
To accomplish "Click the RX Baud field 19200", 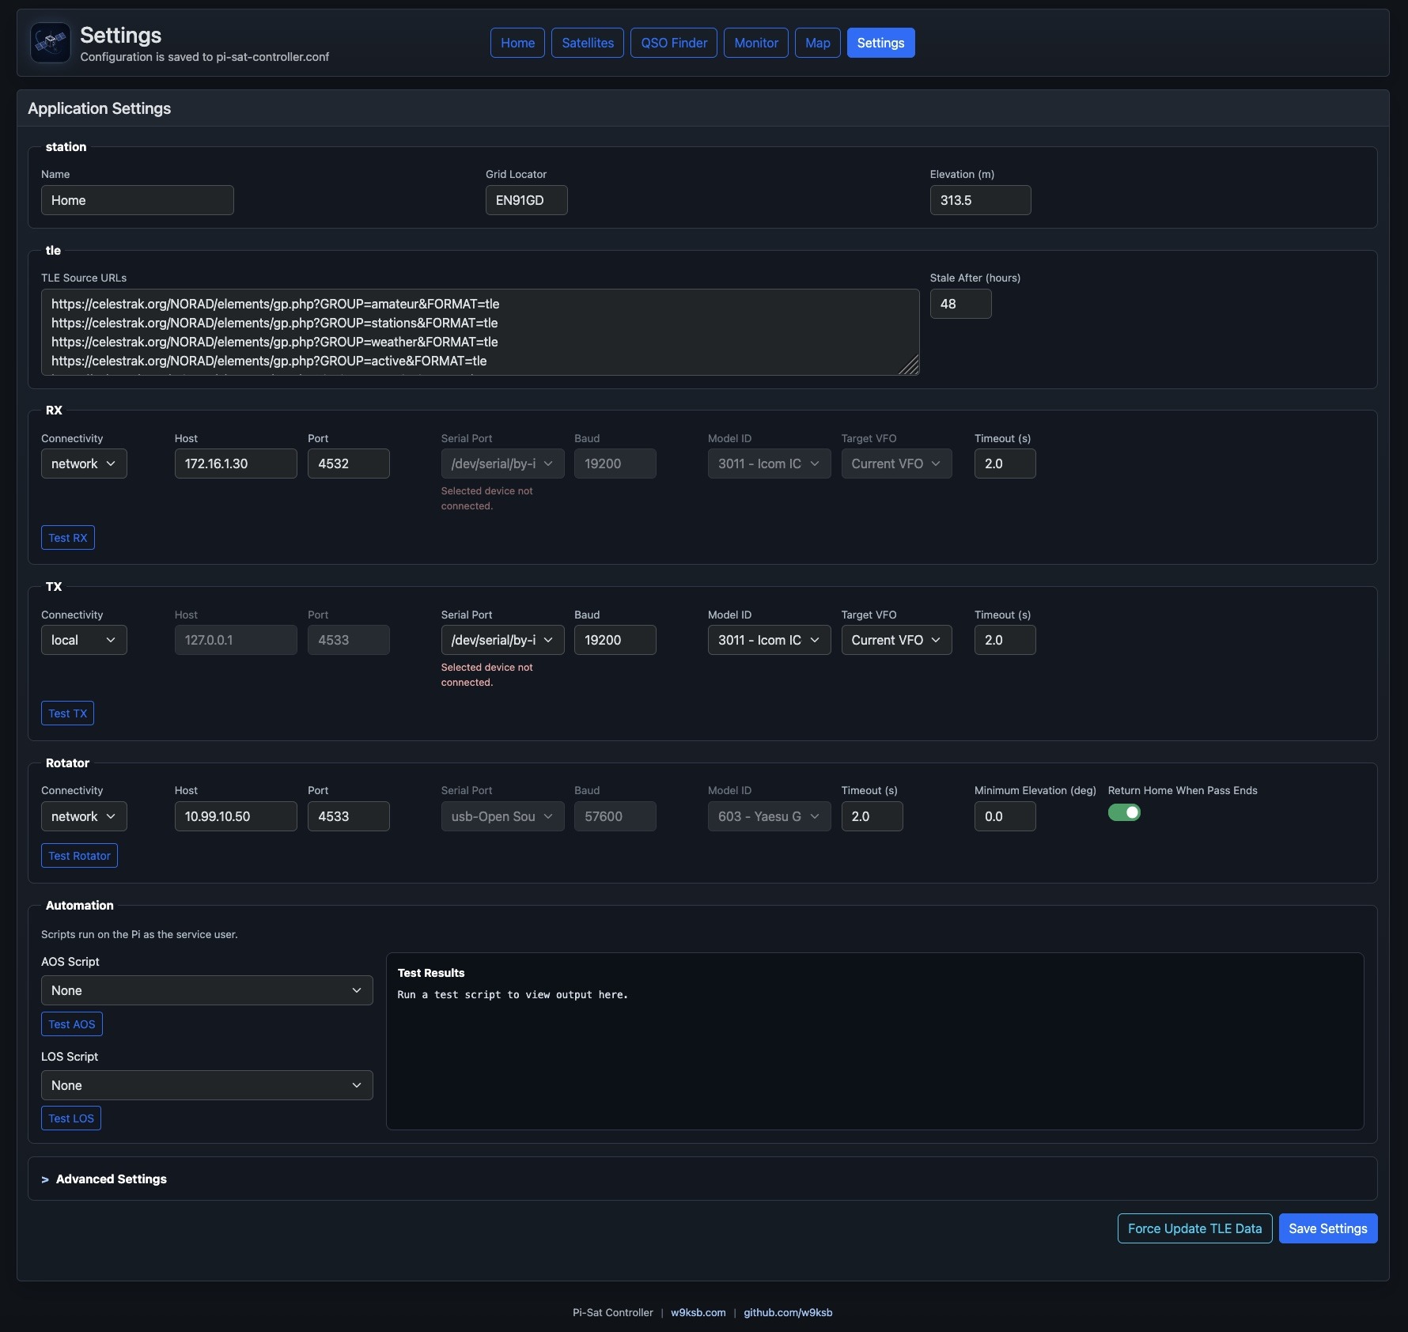I will [x=615, y=464].
